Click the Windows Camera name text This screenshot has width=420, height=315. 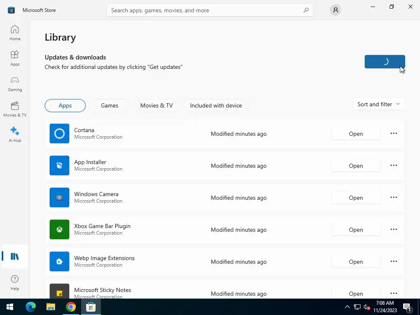96,194
